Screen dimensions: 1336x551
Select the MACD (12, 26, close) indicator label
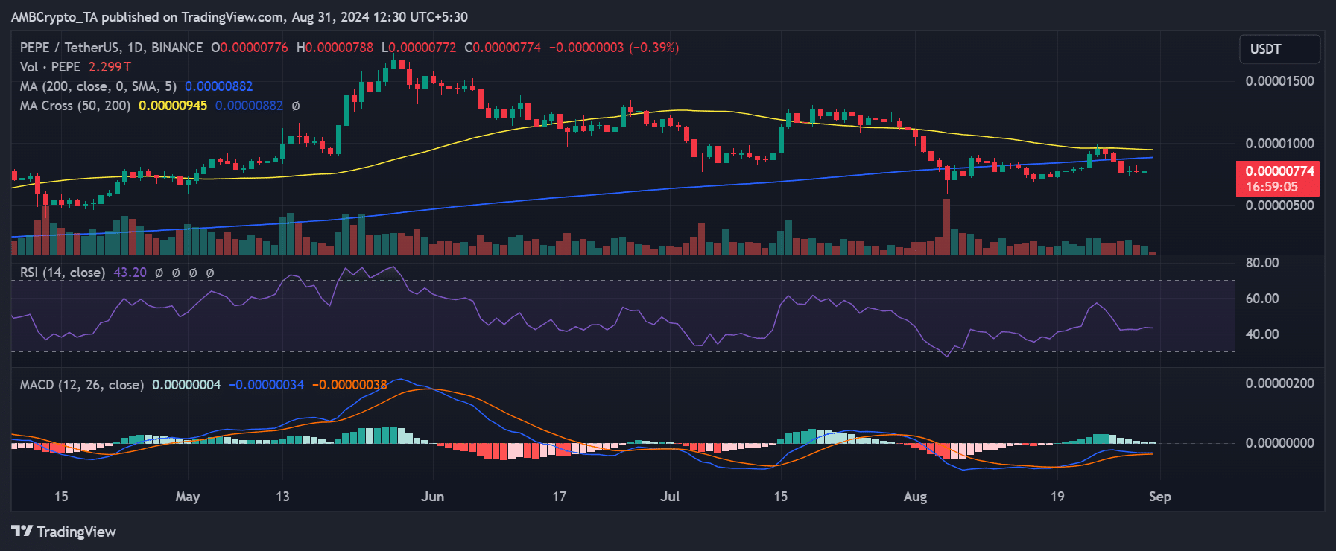(x=82, y=385)
